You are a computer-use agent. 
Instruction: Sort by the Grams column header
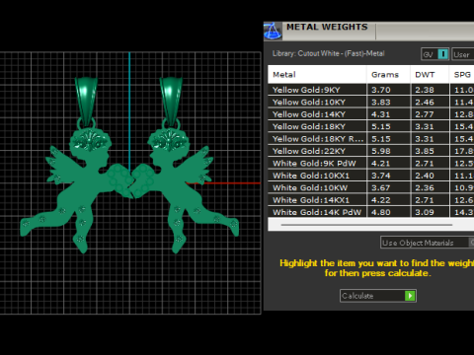[x=388, y=75]
